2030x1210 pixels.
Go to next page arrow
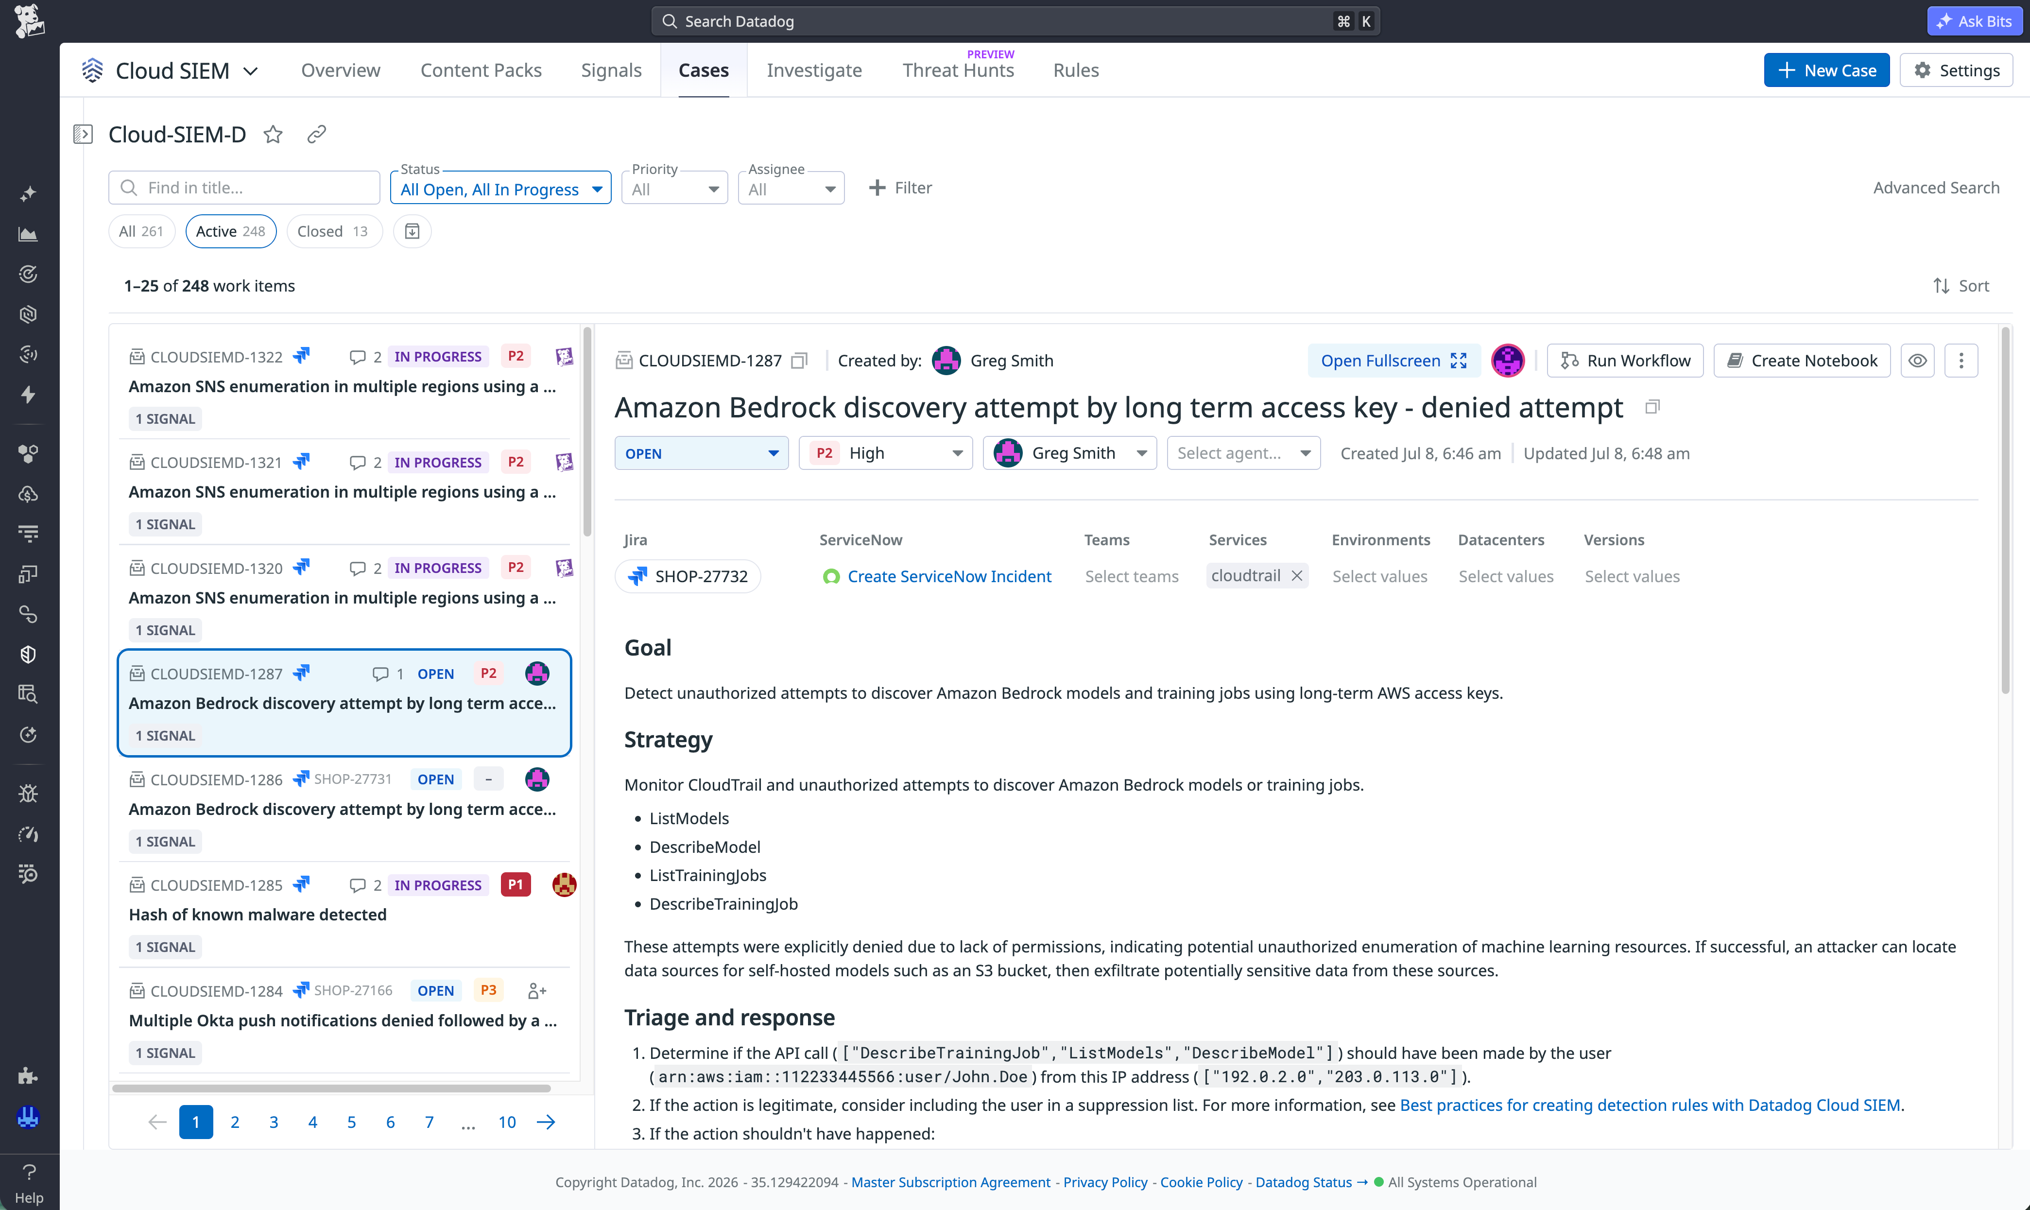[x=546, y=1122]
